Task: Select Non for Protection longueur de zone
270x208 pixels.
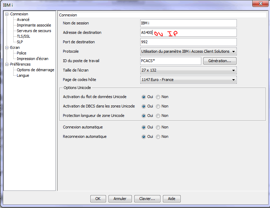Action: [158, 116]
